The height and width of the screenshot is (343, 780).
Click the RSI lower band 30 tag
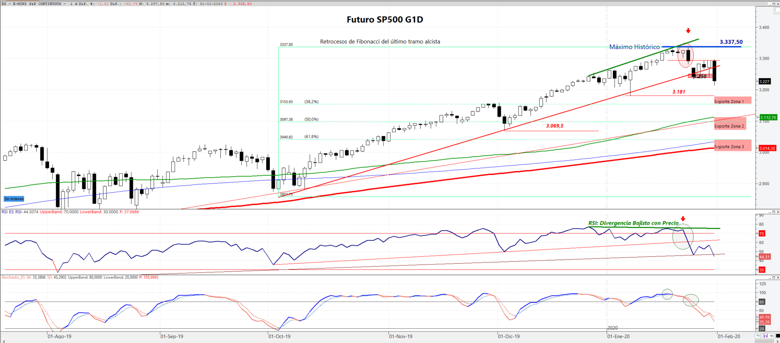click(762, 270)
